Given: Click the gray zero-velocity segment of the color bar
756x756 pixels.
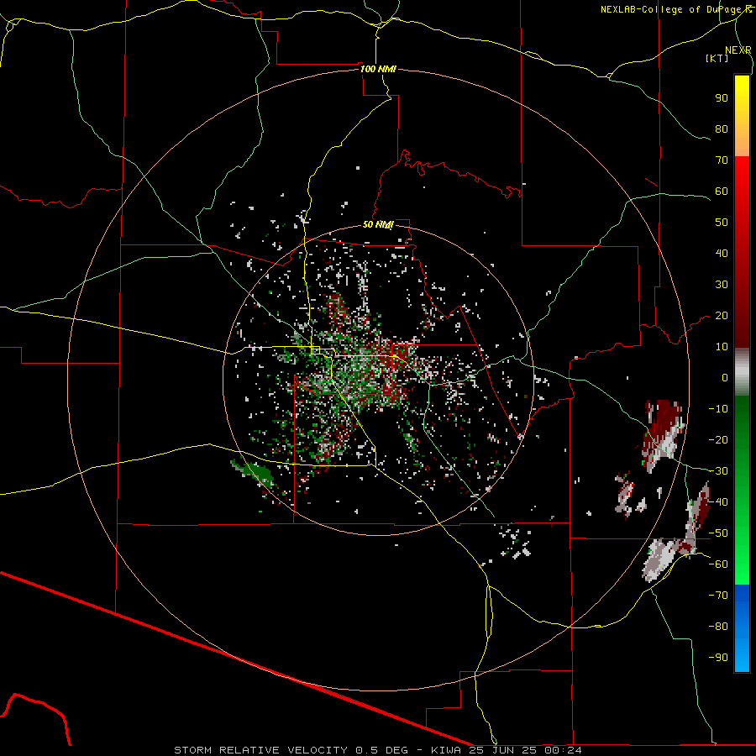Looking at the screenshot, I should pos(742,372).
